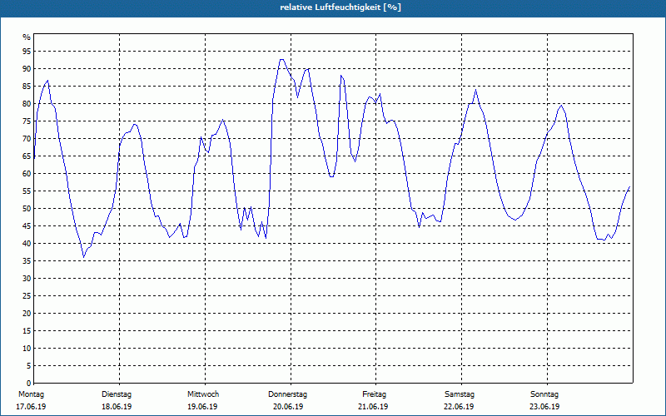Screen dimensions: 666x416
Task: Click the y-axis value '55'
Action: coord(27,191)
